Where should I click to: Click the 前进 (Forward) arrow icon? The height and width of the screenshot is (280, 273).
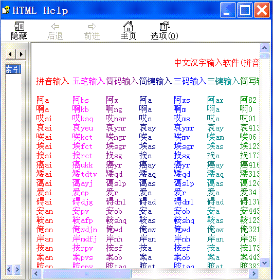(x=92, y=27)
